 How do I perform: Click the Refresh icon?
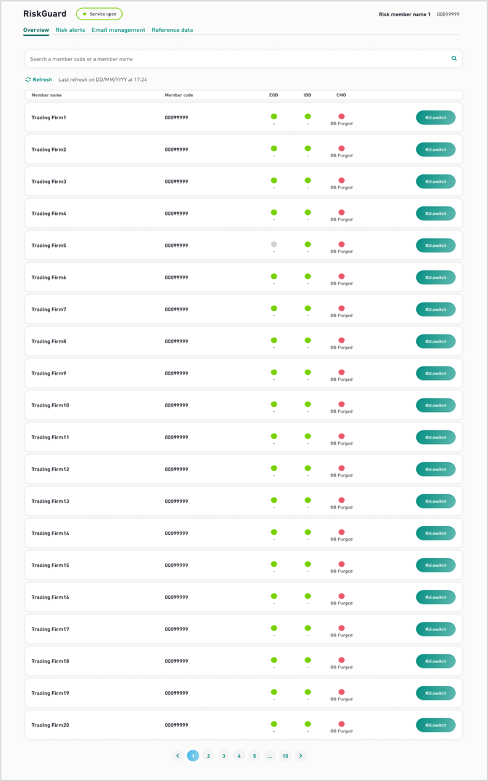(x=28, y=80)
